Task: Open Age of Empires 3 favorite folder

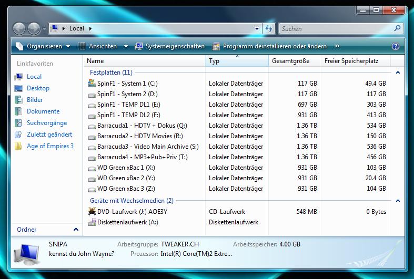Action: [x=50, y=146]
